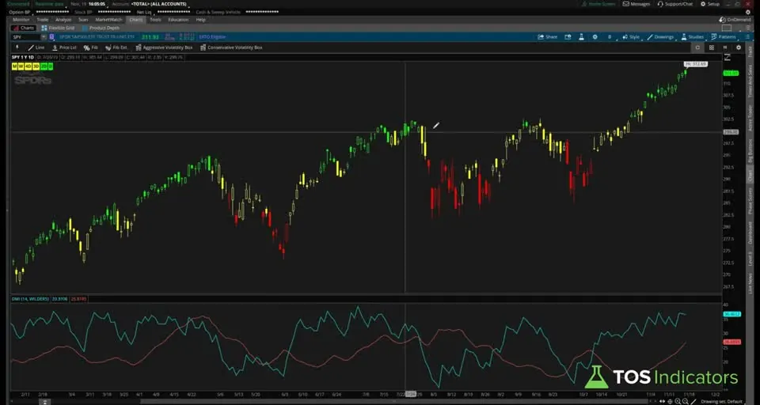The height and width of the screenshot is (405, 760).
Task: Open the MarketWatch tab
Action: (x=108, y=20)
